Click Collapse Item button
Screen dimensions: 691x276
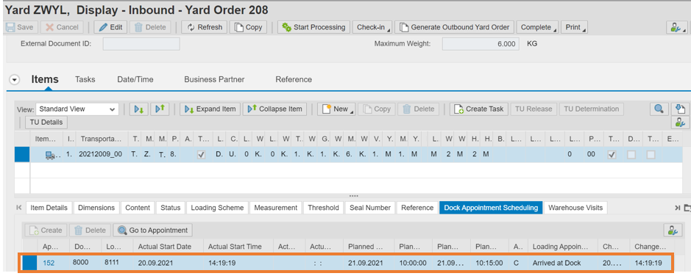274,109
